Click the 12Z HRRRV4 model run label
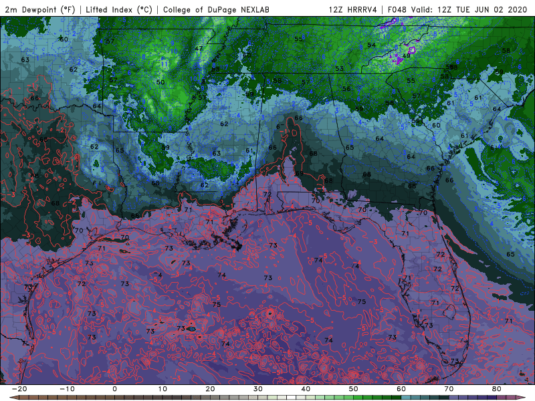 point(353,9)
